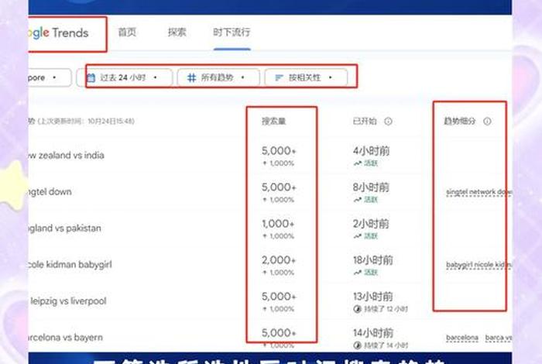
Task: Click the 14小时前 start time
Action: [x=373, y=333]
